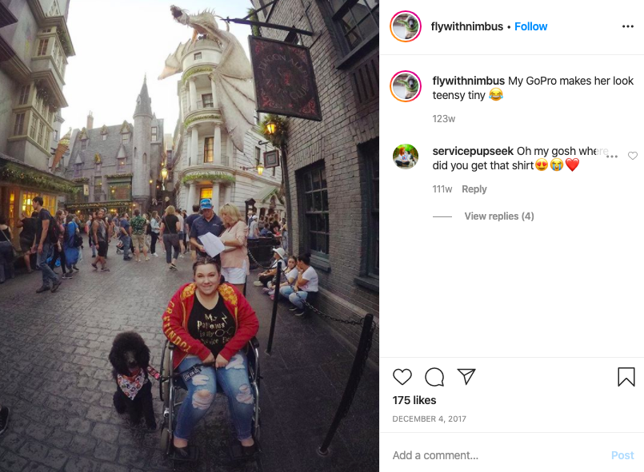Screen dimensions: 644x472
Task: Open servicepupseek's profile avatar
Action: pyautogui.click(x=406, y=157)
